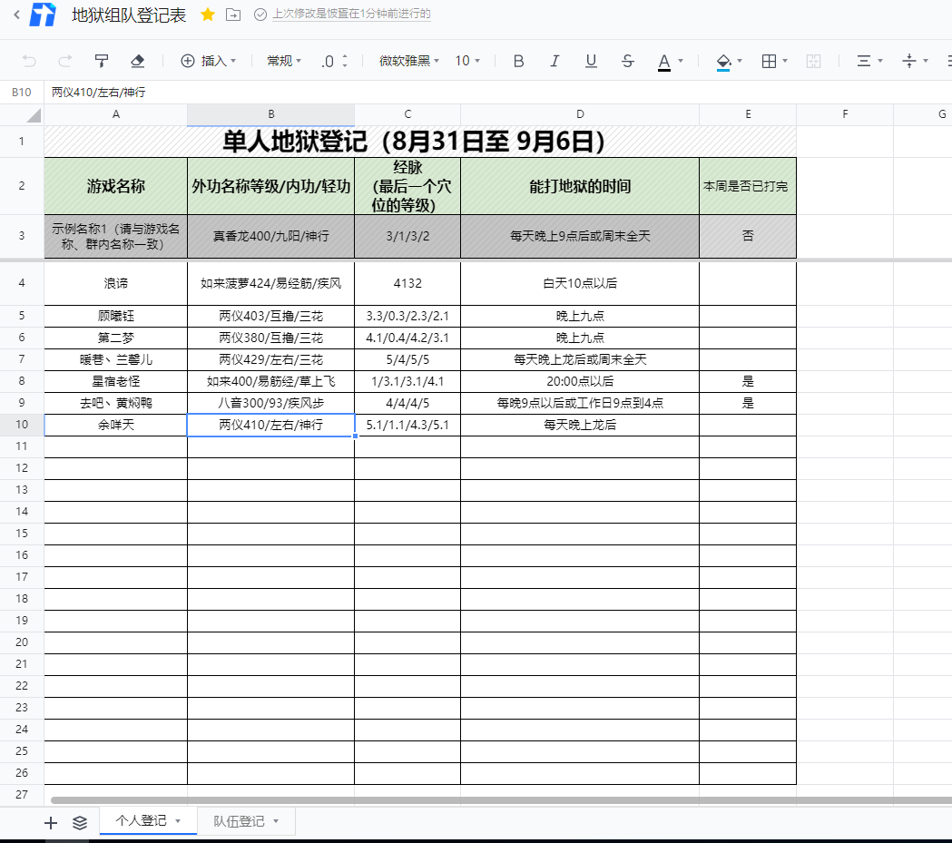Image resolution: width=952 pixels, height=843 pixels.
Task: Star this document as favorite
Action: click(x=208, y=15)
